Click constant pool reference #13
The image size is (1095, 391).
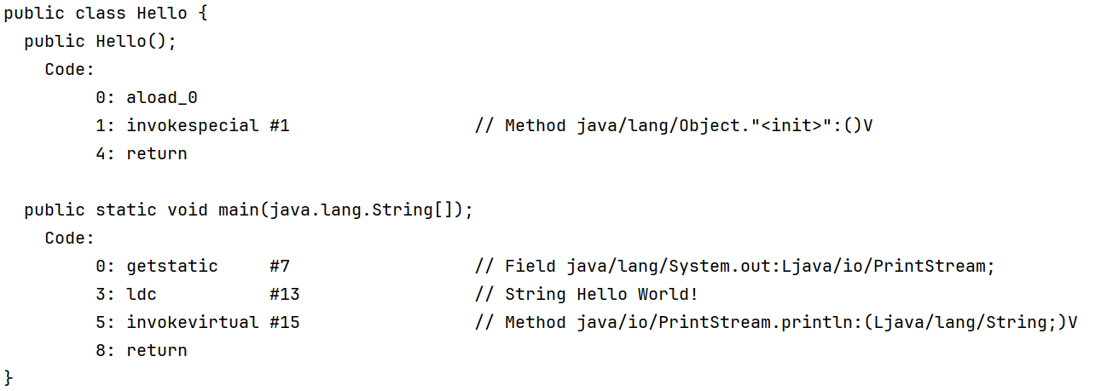[x=284, y=294]
